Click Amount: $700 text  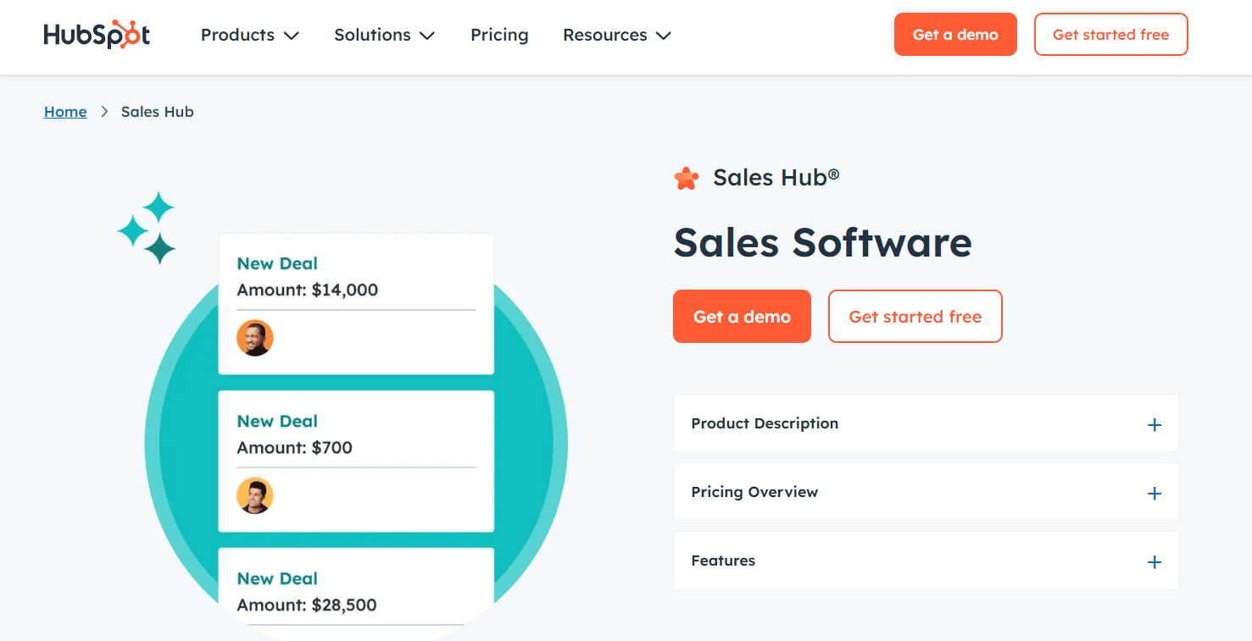(x=294, y=447)
